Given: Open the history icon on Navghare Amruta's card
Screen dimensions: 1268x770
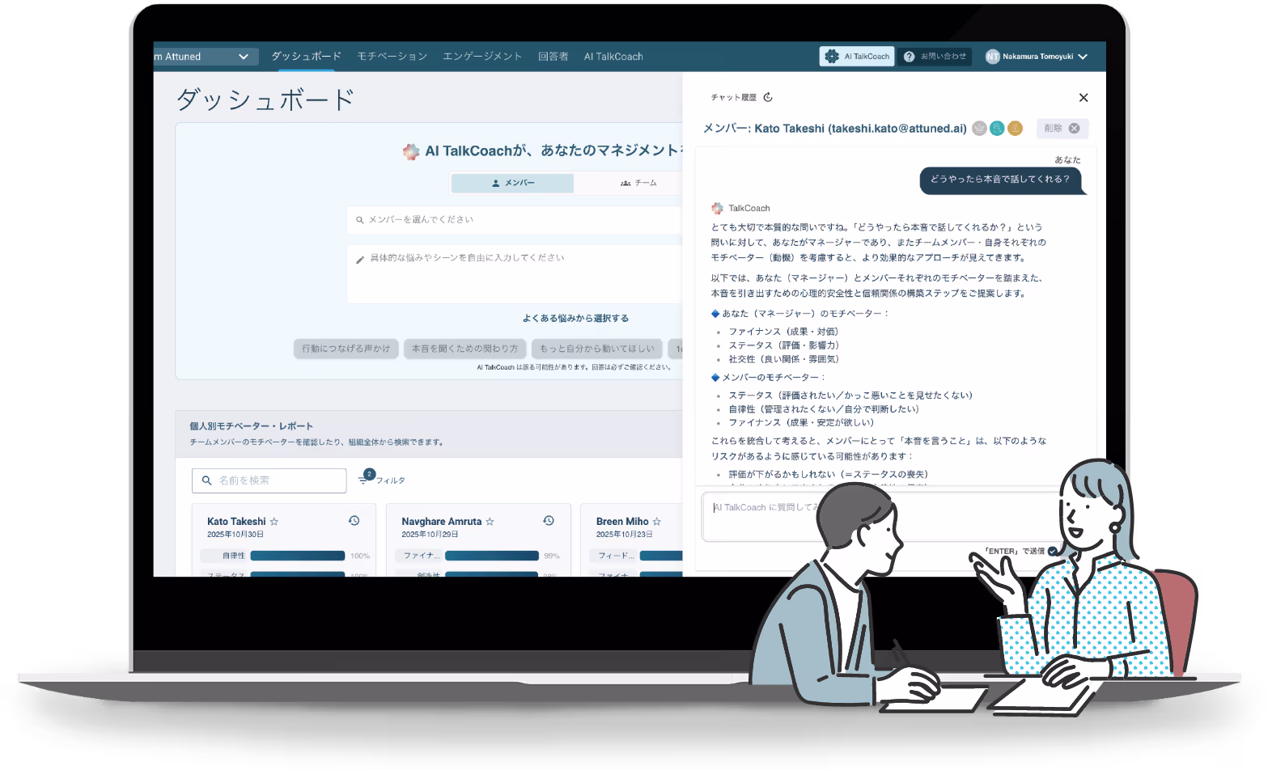Looking at the screenshot, I should (549, 521).
